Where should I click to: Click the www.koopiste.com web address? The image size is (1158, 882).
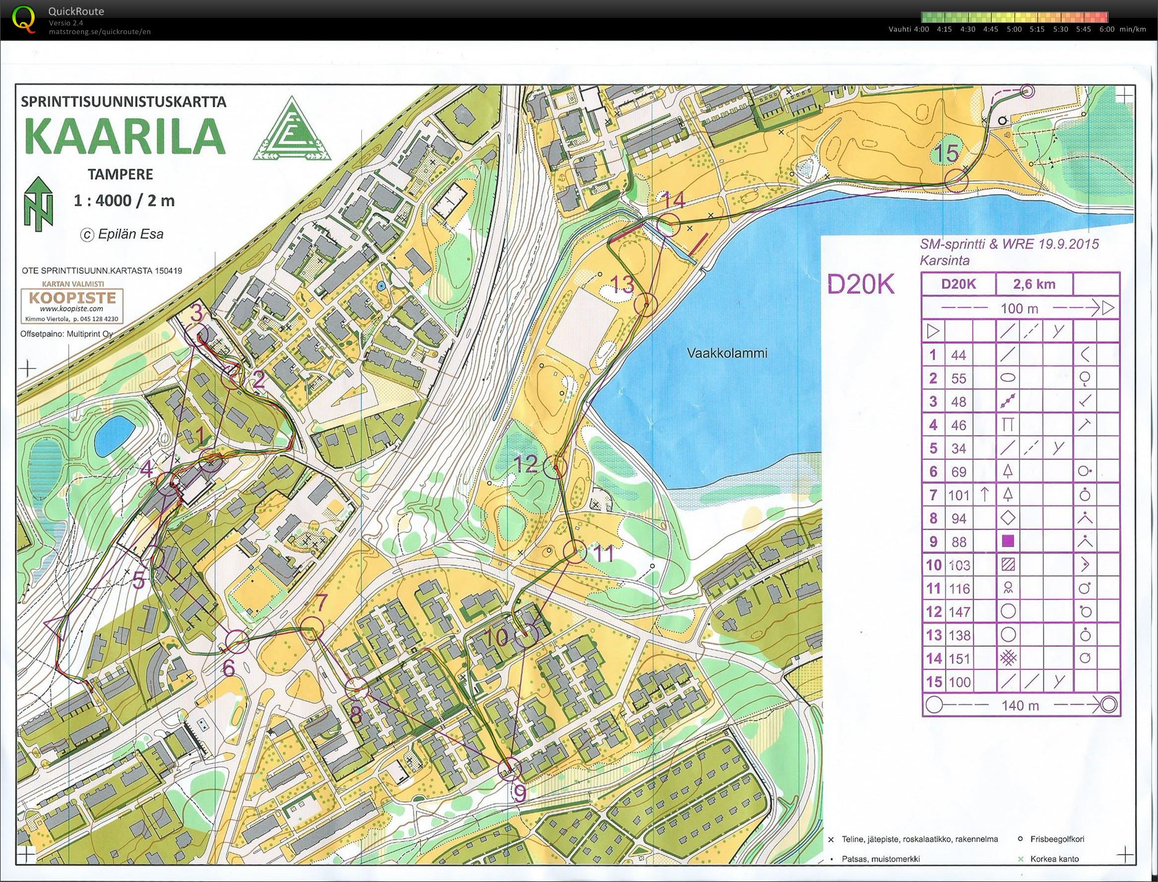[71, 308]
